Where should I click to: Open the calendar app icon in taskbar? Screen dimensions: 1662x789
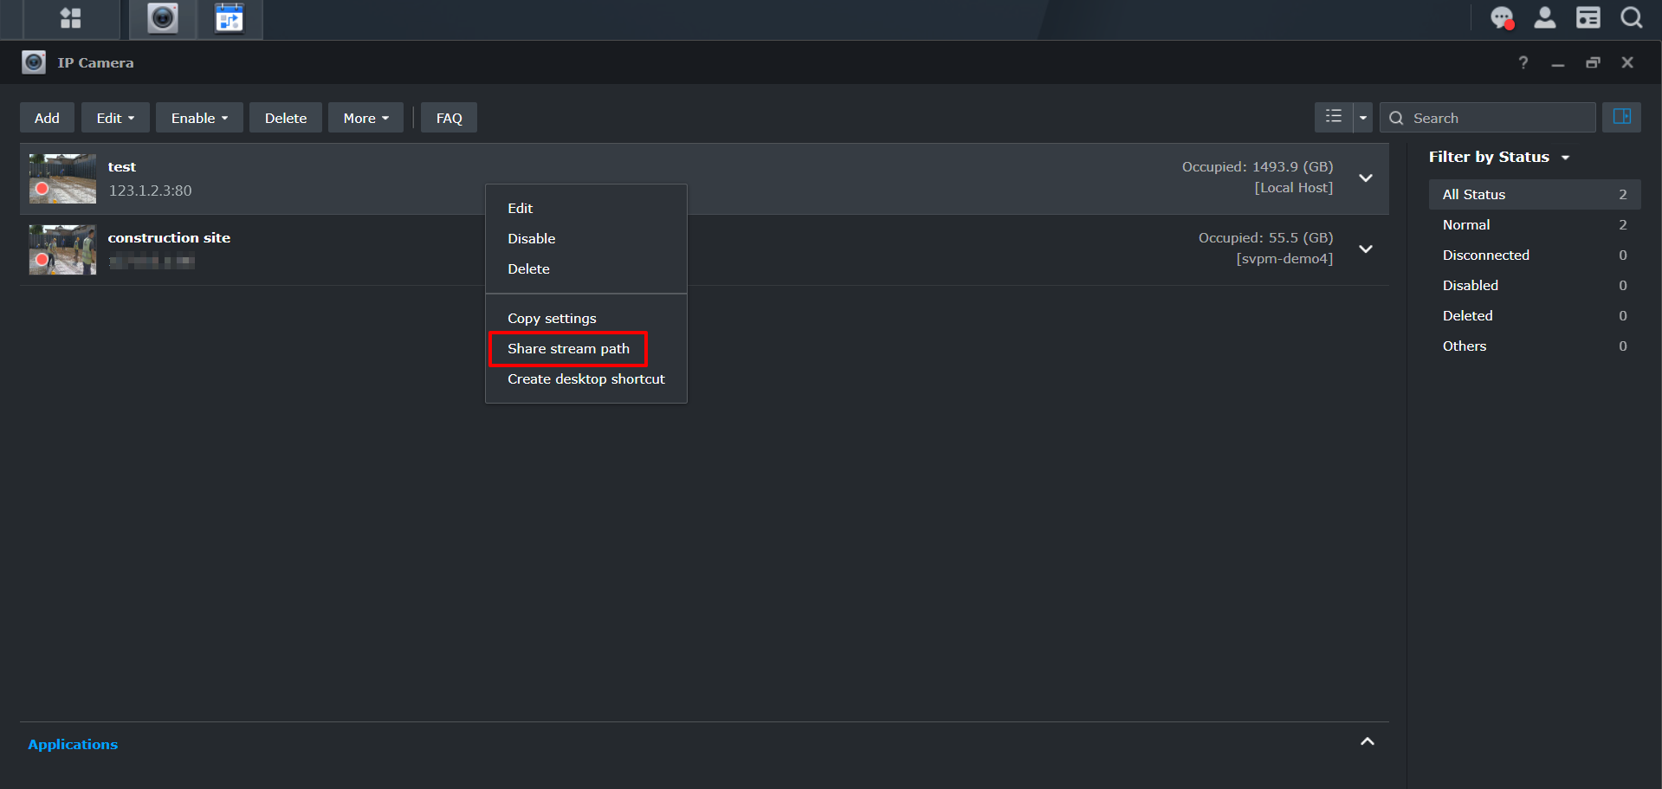coord(229,18)
